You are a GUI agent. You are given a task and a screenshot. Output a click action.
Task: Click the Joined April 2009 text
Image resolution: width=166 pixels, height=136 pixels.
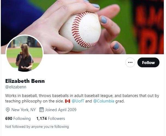click(x=61, y=110)
